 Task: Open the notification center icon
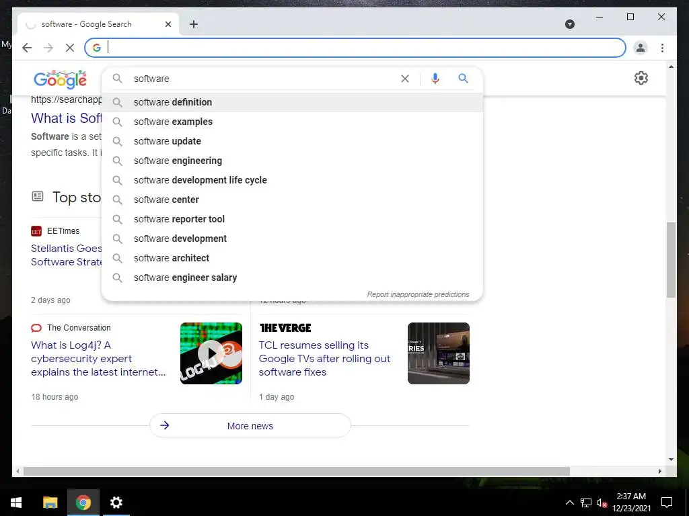(x=667, y=503)
